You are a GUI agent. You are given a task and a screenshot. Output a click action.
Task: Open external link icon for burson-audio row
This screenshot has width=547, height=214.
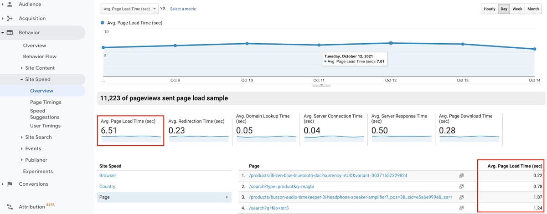[461, 197]
